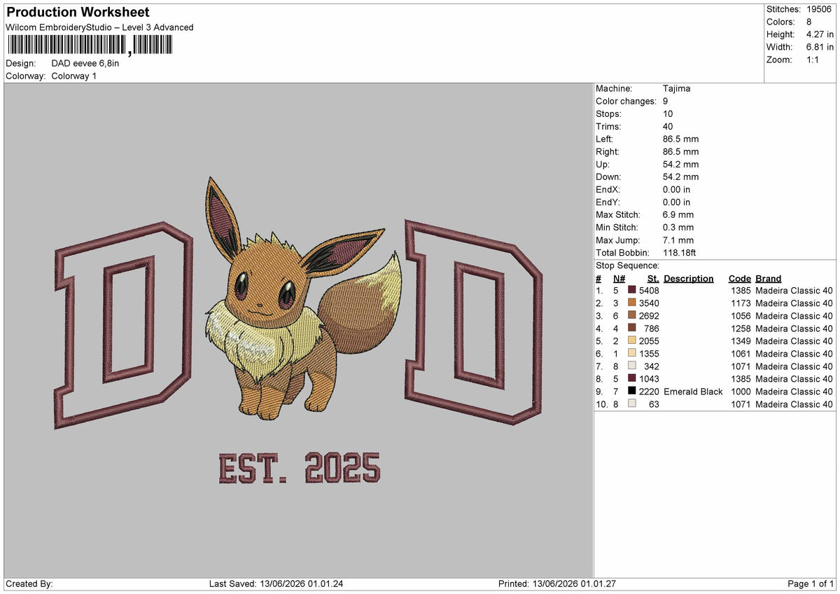840x594 pixels.
Task: Click the swatch for stop 10 (63 stitches)
Action: point(632,404)
